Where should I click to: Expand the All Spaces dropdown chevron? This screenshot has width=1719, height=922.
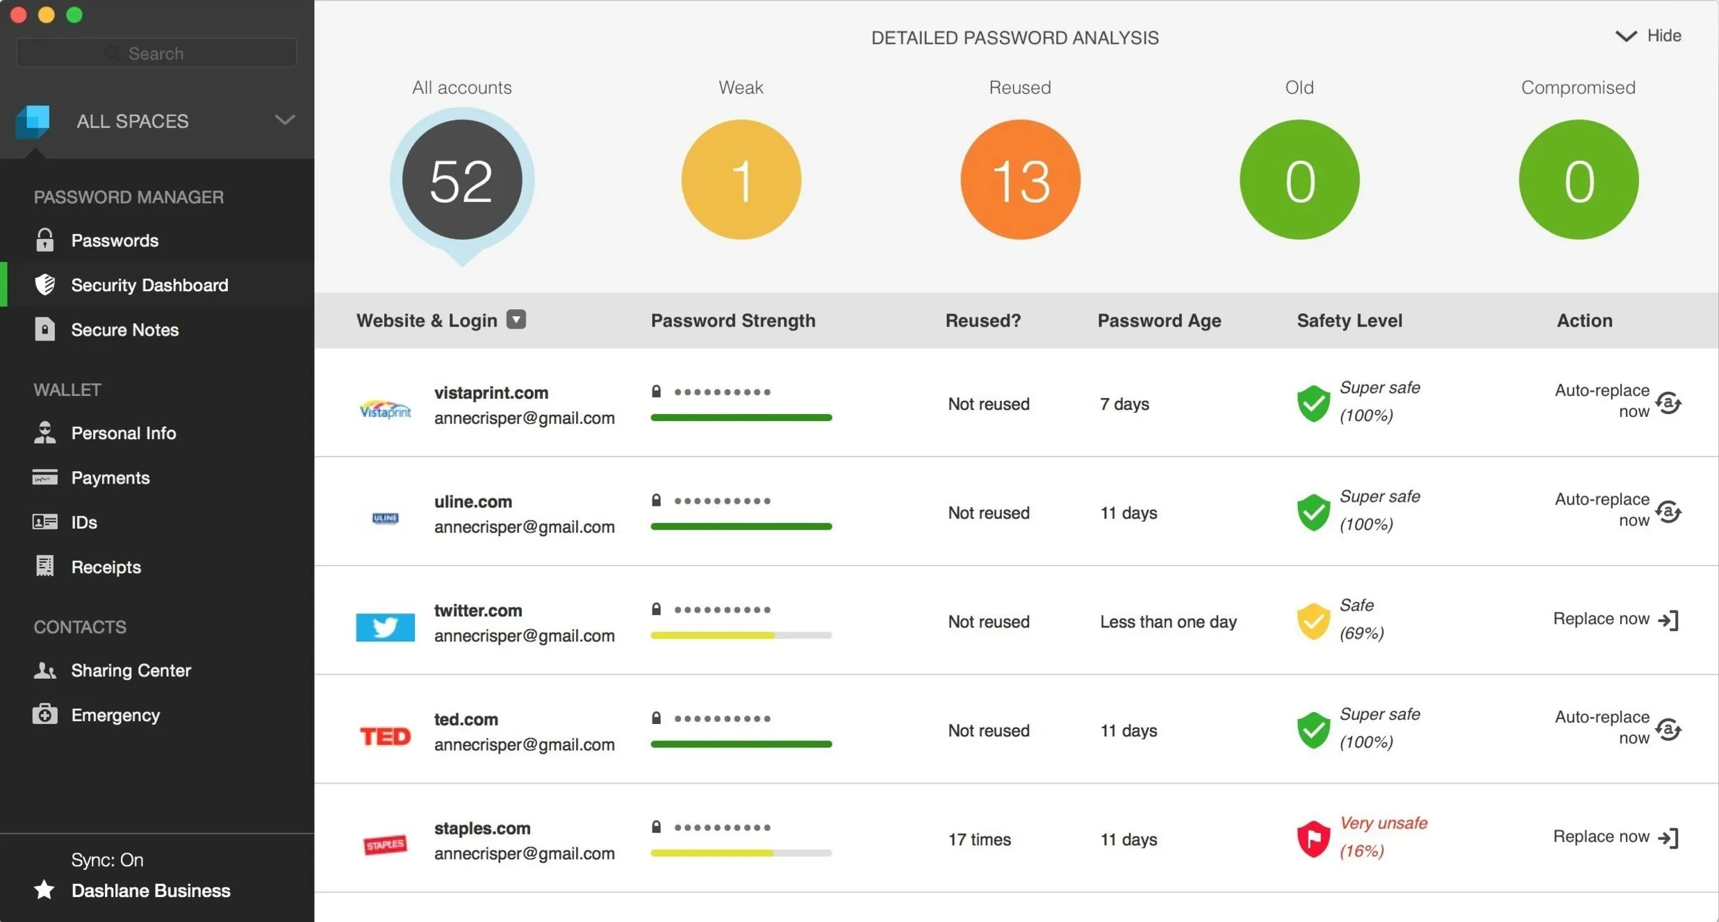click(x=284, y=120)
